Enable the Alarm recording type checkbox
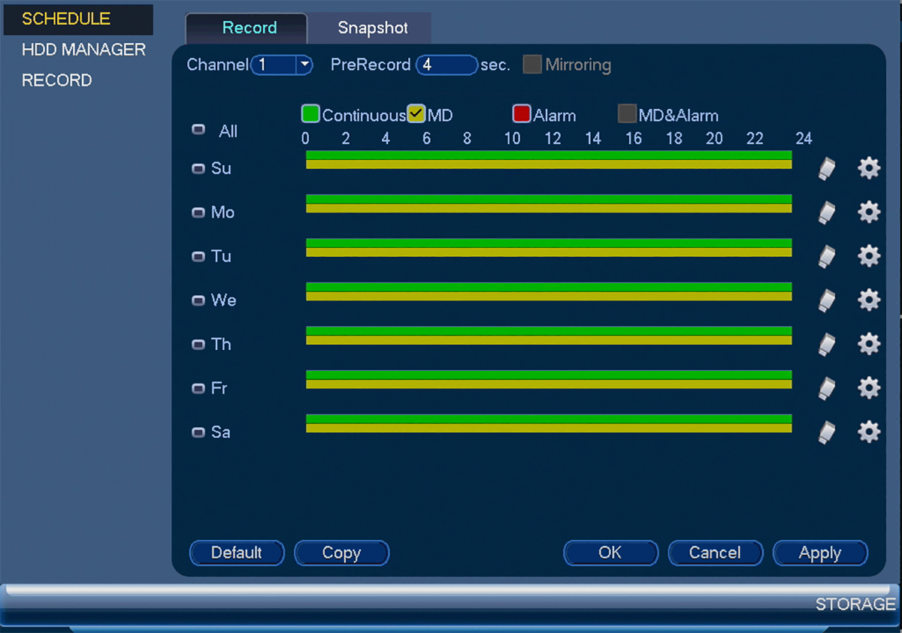Image resolution: width=902 pixels, height=633 pixels. pos(522,114)
